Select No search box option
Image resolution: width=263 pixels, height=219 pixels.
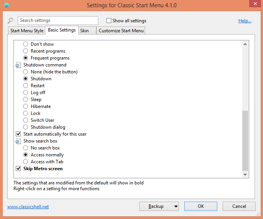25,148
